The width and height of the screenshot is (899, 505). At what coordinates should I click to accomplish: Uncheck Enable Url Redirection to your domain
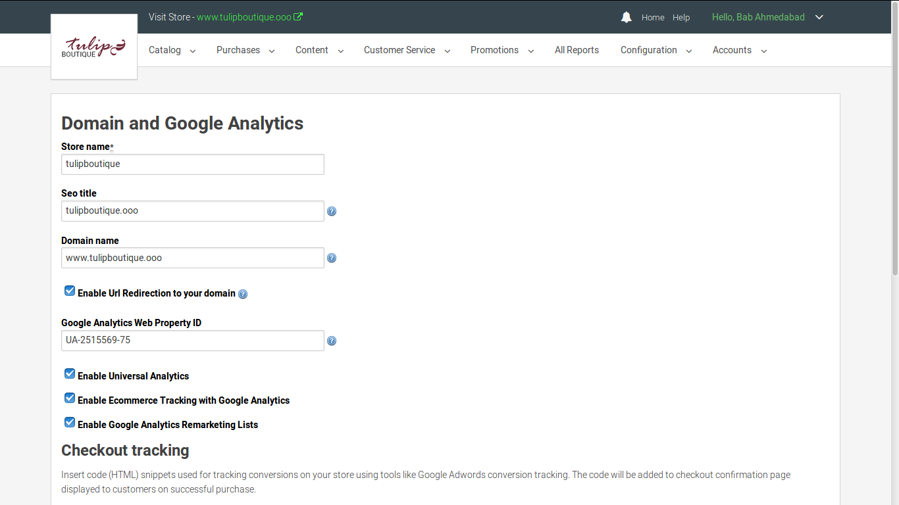click(x=70, y=291)
